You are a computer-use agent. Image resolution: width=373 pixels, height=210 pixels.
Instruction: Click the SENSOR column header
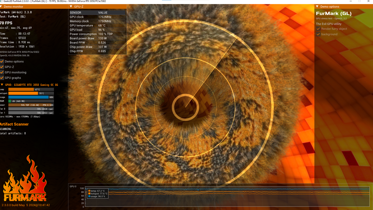pyautogui.click(x=75, y=13)
